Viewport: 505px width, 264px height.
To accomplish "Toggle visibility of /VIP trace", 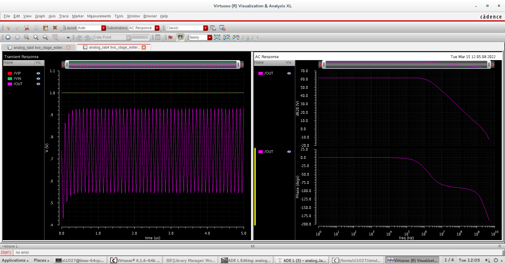I will coord(38,73).
